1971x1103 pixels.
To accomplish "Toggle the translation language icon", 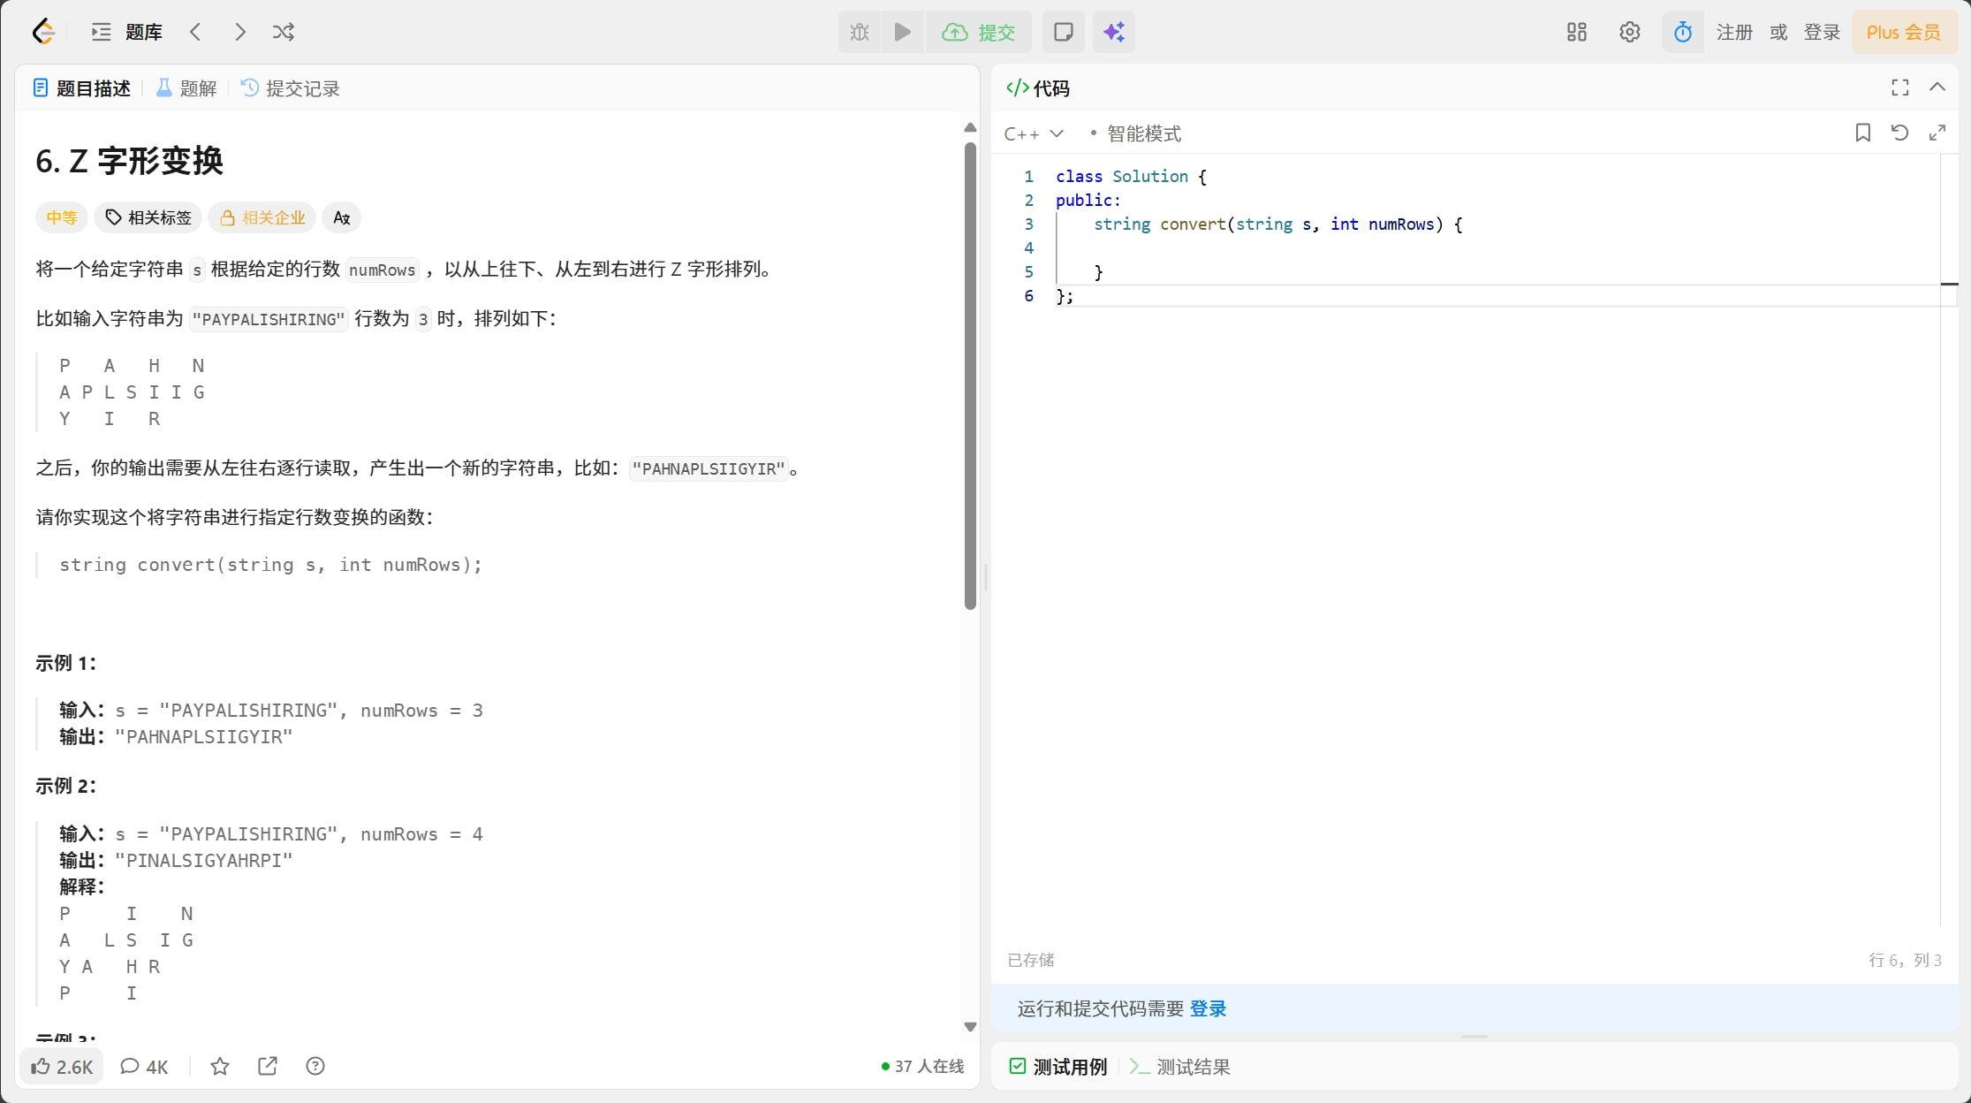I will (342, 218).
